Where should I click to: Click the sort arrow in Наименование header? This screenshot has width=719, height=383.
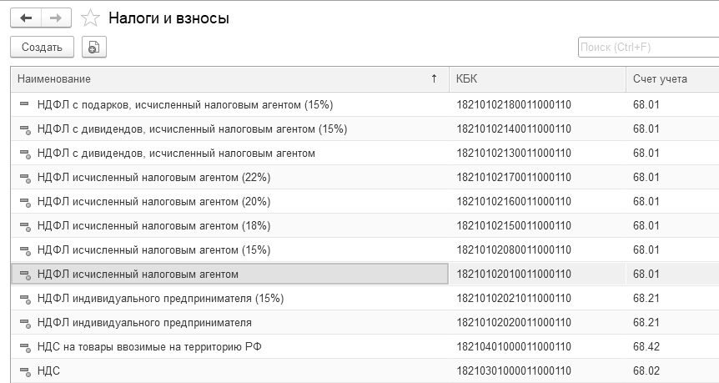434,78
